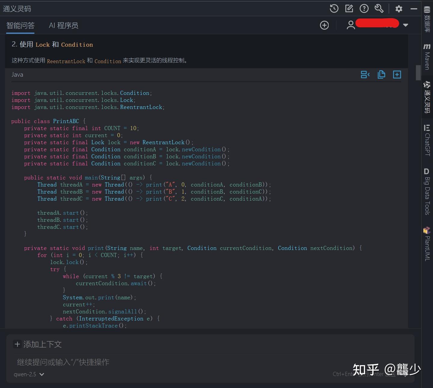Image resolution: width=433 pixels, height=388 pixels.
Task: Click the wrench tools icon
Action: [x=379, y=8]
